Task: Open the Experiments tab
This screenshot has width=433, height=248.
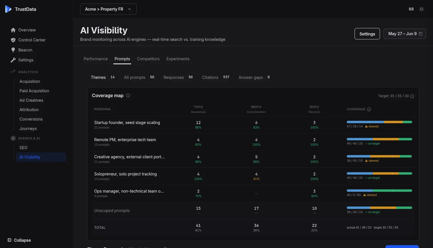Action: 178,59
